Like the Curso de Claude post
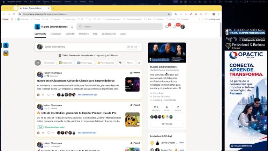Screen dimensions: 268x151 point(38,95)
